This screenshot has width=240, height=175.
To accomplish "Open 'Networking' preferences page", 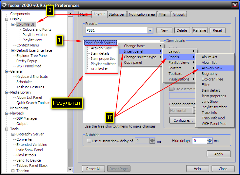I will [x=19, y=108].
